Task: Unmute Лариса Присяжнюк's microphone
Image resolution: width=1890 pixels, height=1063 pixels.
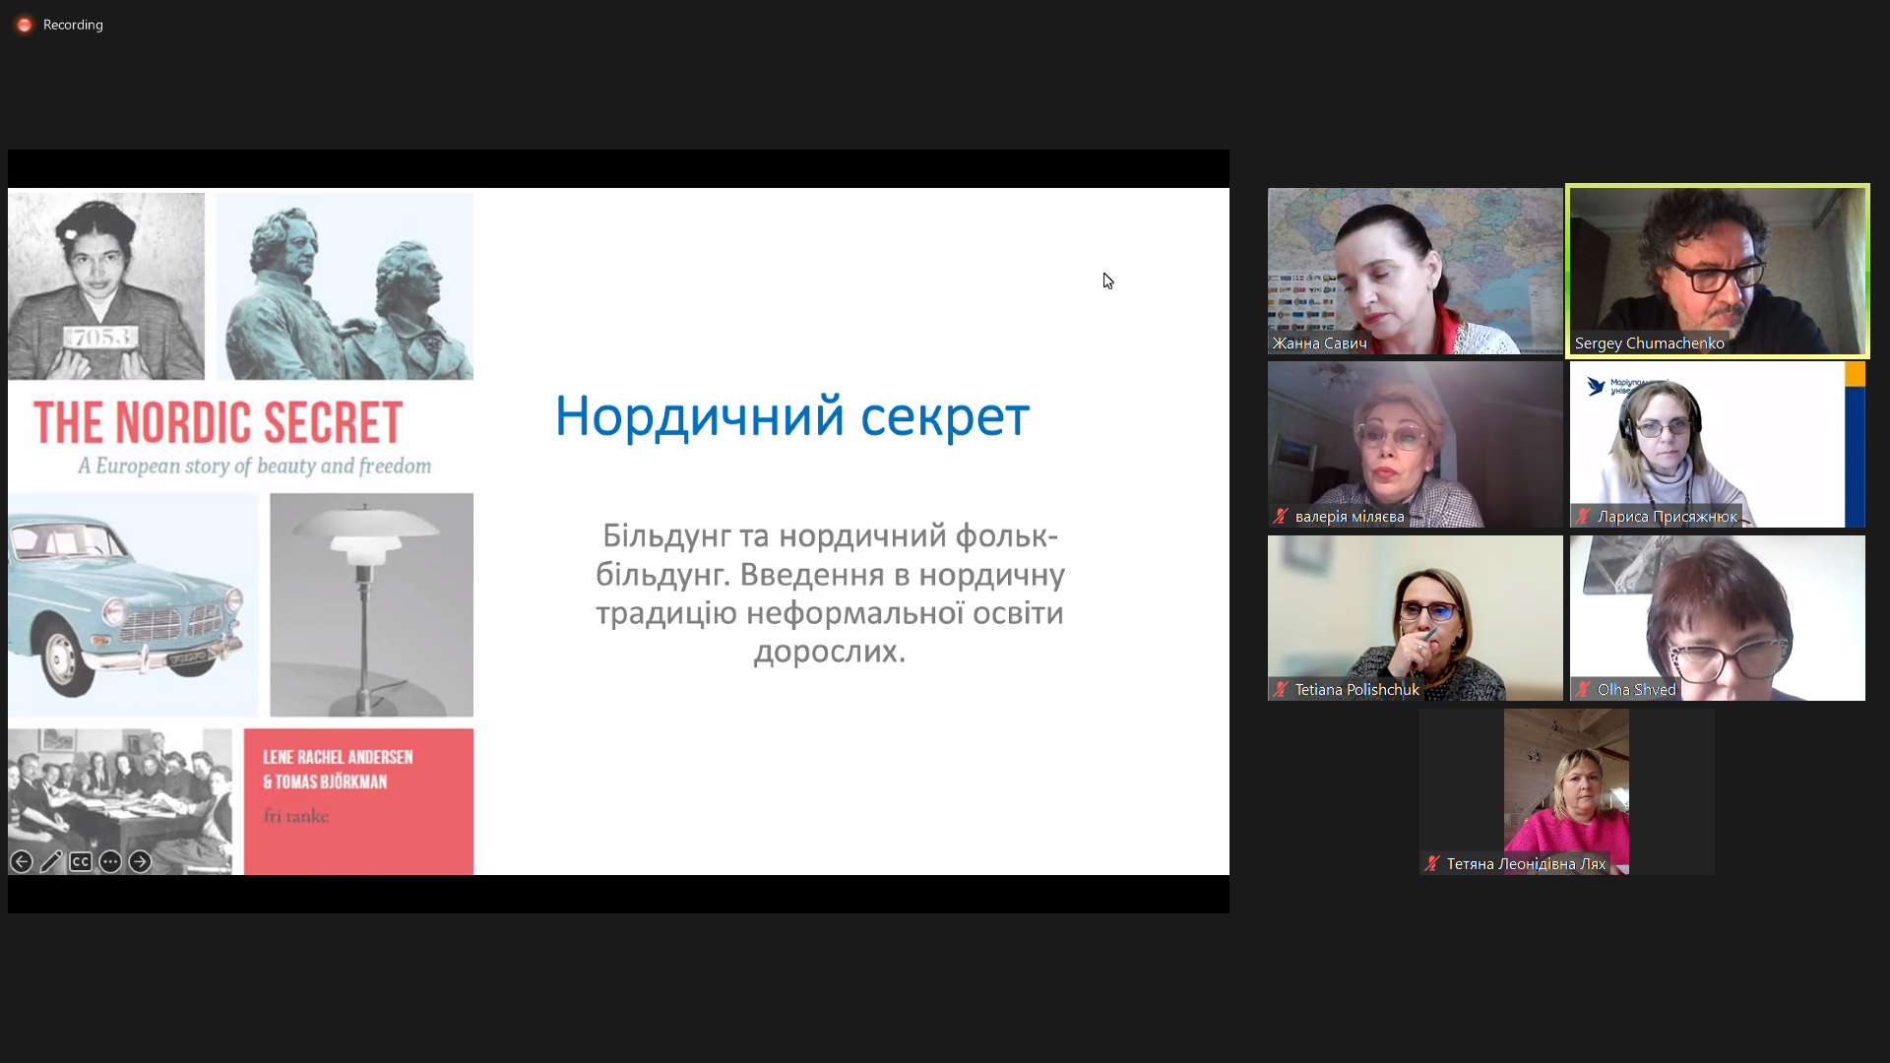Action: click(x=1582, y=516)
